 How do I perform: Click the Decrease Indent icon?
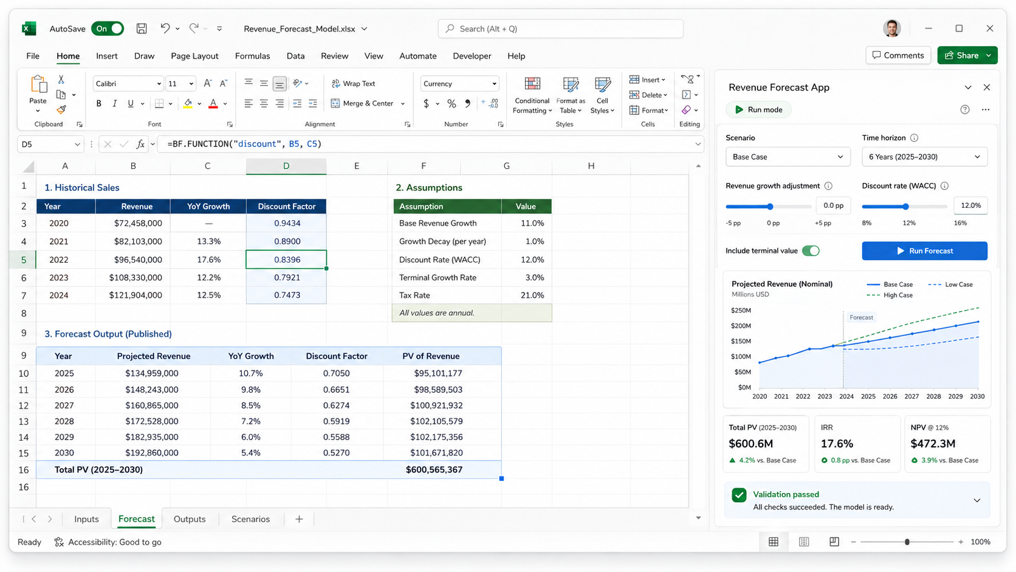[x=297, y=104]
